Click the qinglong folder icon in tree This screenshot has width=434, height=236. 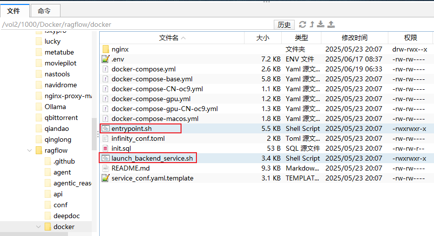[x=39, y=139]
